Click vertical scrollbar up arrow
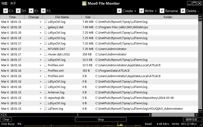203x127 pixels. coord(200,17)
